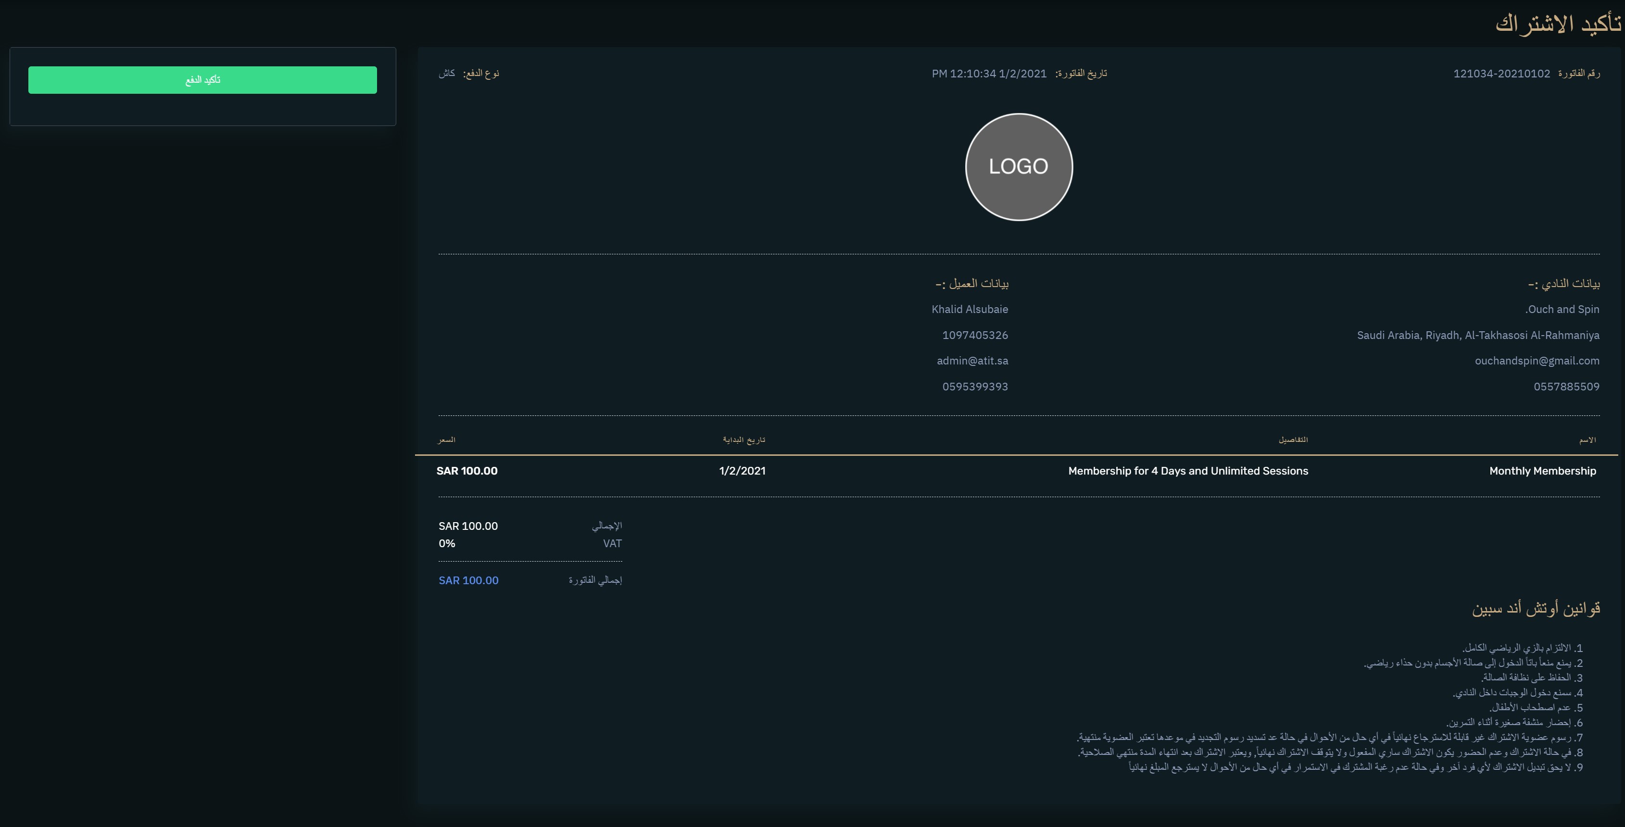This screenshot has width=1625, height=827.
Task: Click the VAT 0% value
Action: [447, 543]
